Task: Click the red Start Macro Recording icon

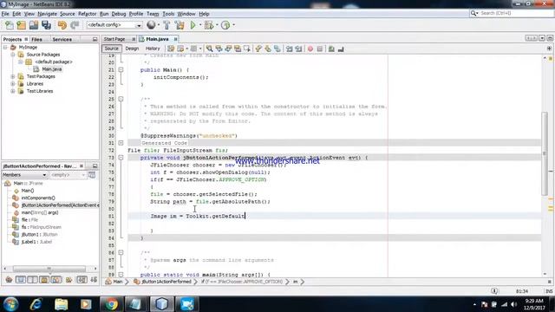Action: pos(310,49)
